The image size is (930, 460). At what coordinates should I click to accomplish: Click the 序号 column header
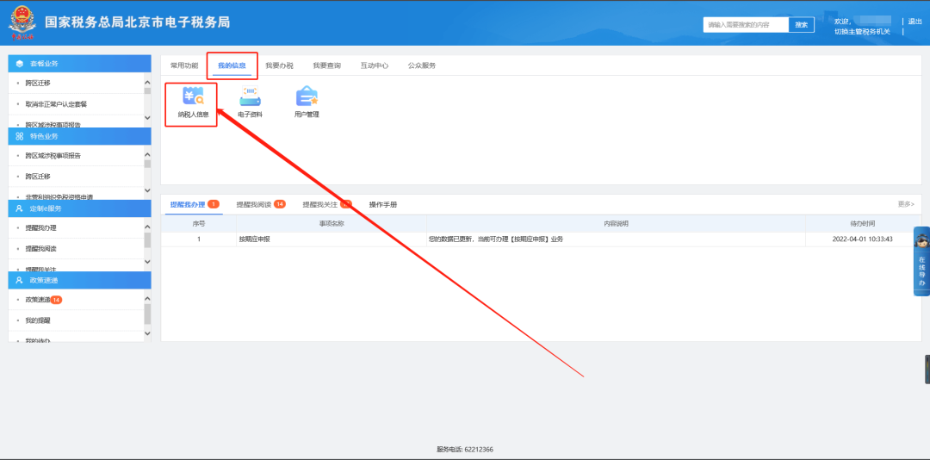(x=199, y=224)
